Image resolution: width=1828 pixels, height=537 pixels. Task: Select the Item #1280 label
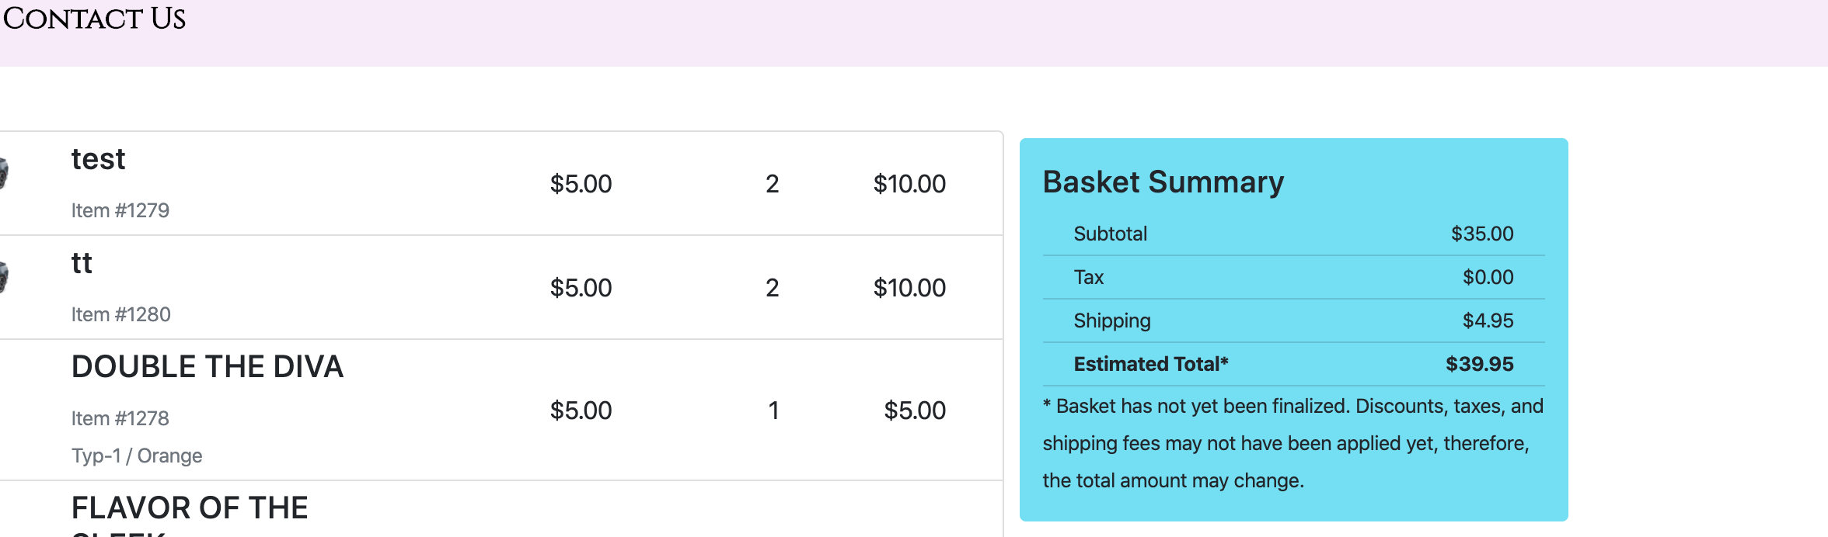(121, 314)
